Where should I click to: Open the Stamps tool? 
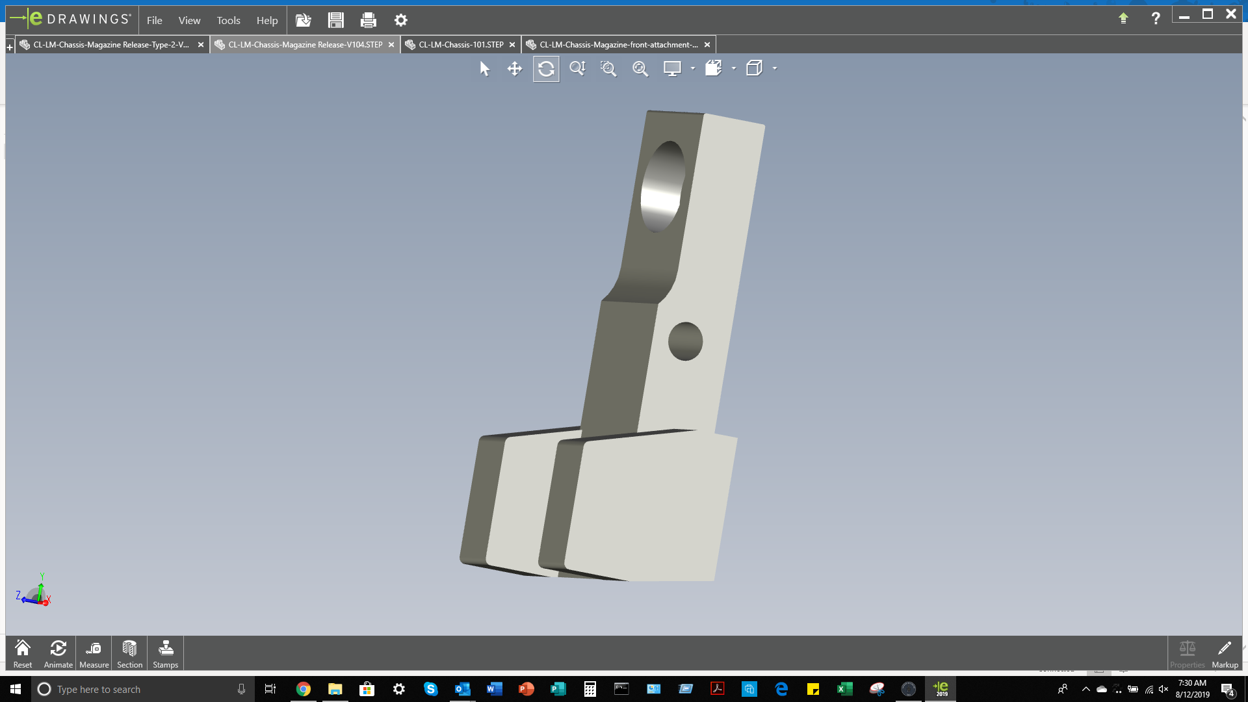pyautogui.click(x=166, y=653)
